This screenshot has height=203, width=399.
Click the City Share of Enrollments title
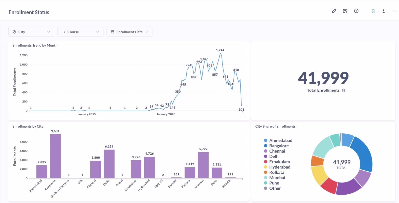pos(275,126)
